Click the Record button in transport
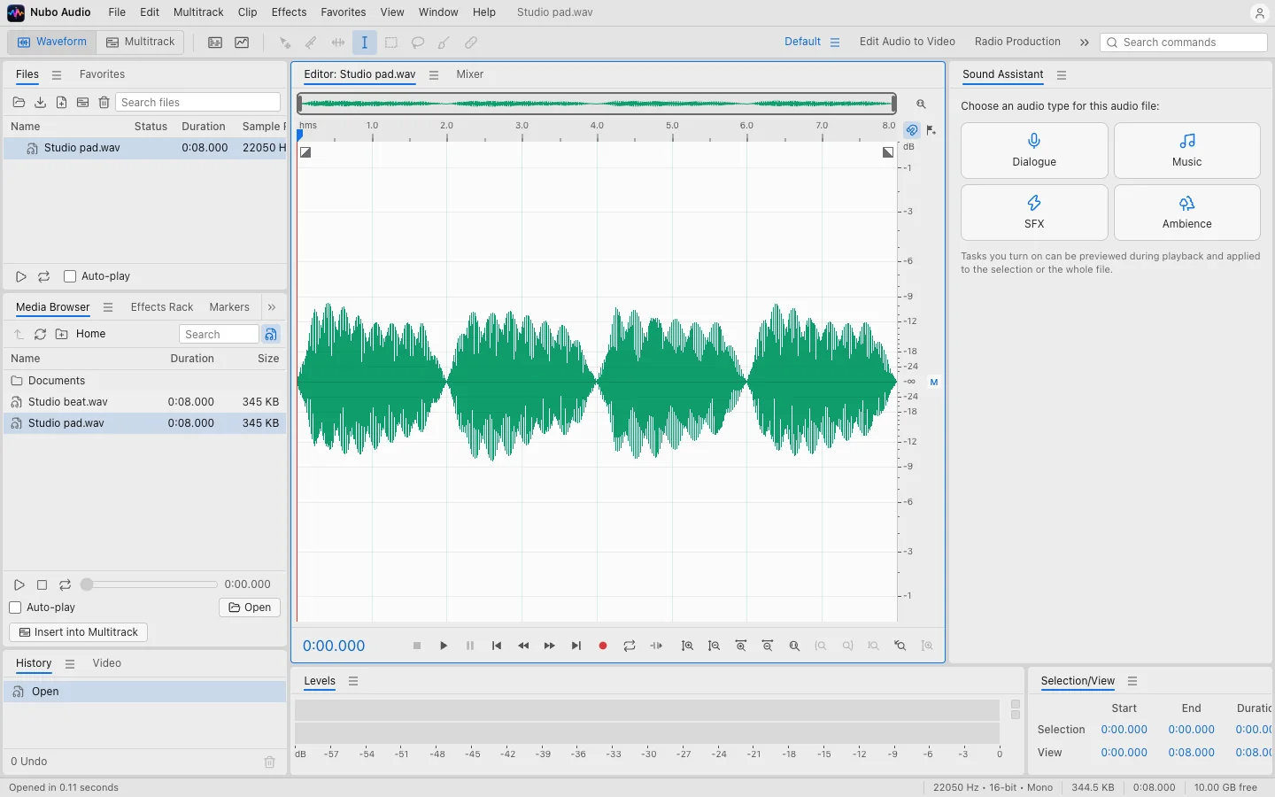 click(603, 646)
